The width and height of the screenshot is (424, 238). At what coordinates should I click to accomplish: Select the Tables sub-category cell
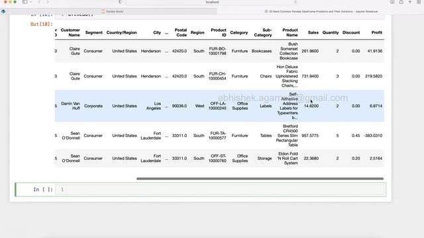266,136
